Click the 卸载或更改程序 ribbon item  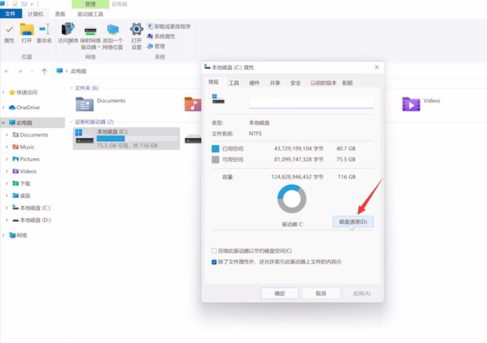[x=169, y=27]
